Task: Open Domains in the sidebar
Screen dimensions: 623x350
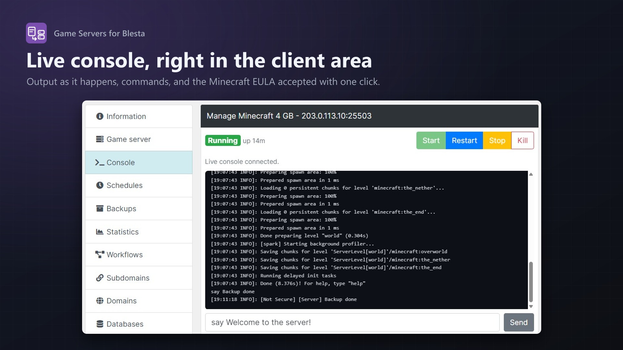Action: pyautogui.click(x=139, y=301)
